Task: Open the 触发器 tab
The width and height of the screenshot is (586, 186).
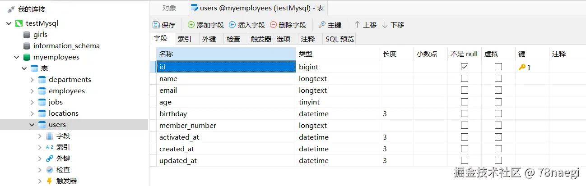Action: [x=261, y=39]
